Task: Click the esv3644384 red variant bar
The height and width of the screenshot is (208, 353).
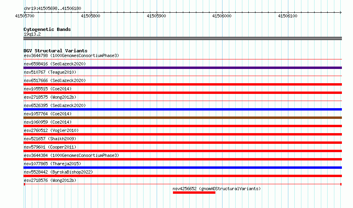Action: (182, 159)
